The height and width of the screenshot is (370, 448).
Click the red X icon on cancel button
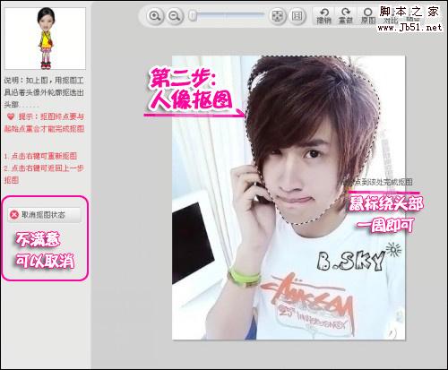coord(14,215)
